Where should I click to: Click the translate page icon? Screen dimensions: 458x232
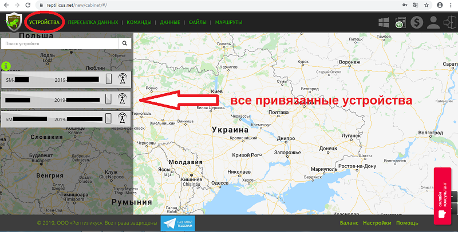416,5
